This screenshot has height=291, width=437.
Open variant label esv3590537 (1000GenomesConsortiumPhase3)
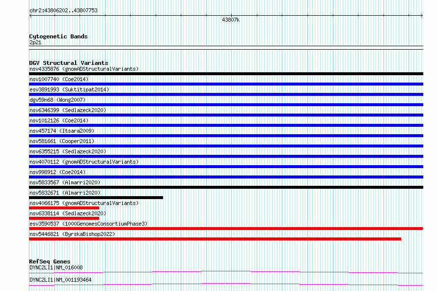tap(88, 224)
